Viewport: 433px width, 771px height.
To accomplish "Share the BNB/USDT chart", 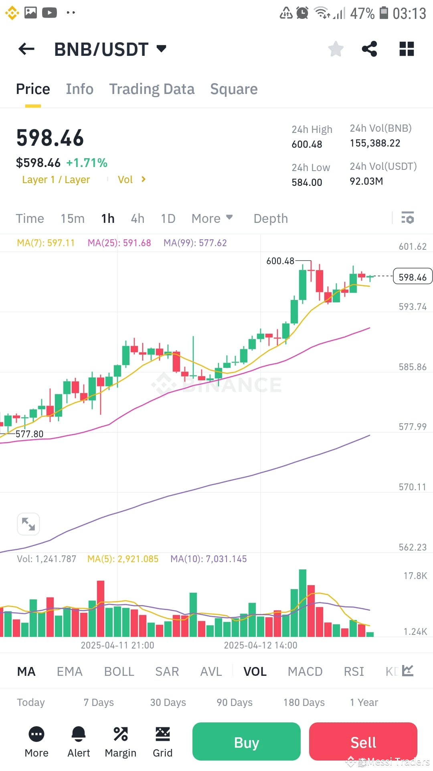I will [369, 49].
